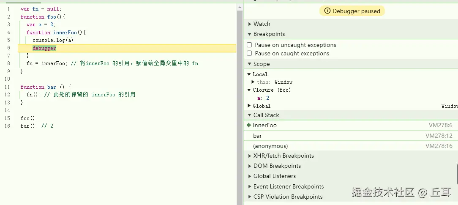Collapse the Scope section
458x205 pixels.
tap(250, 64)
